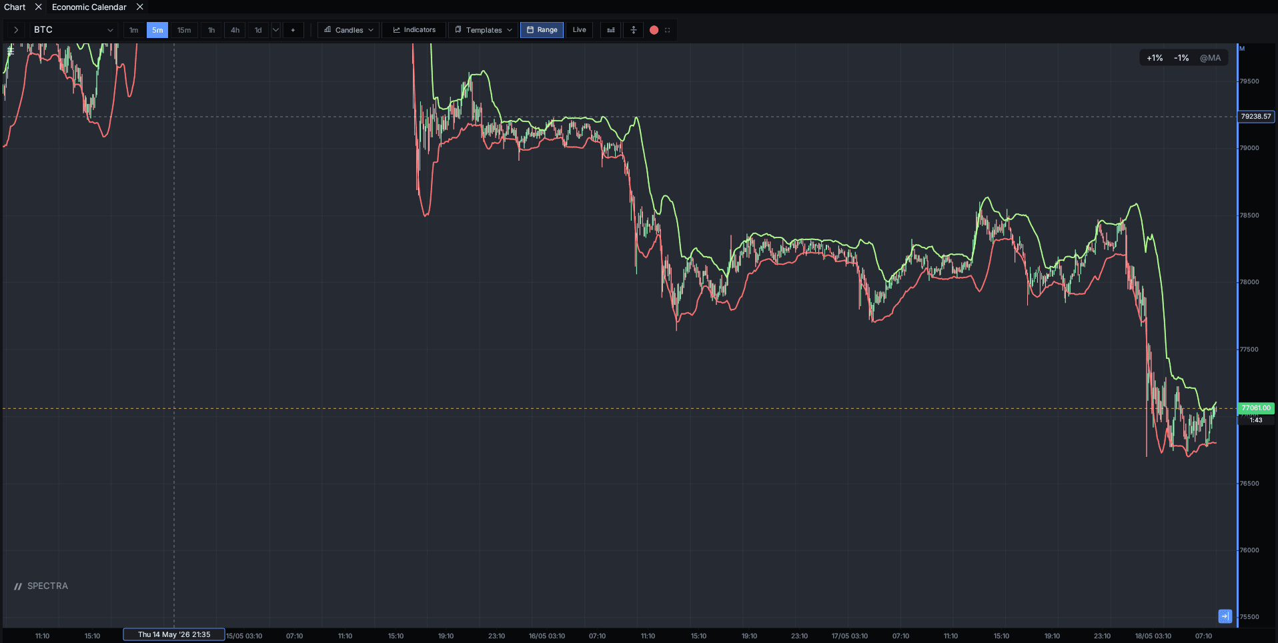Open the BTC symbol dropdown
Image resolution: width=1278 pixels, height=643 pixels.
point(73,30)
